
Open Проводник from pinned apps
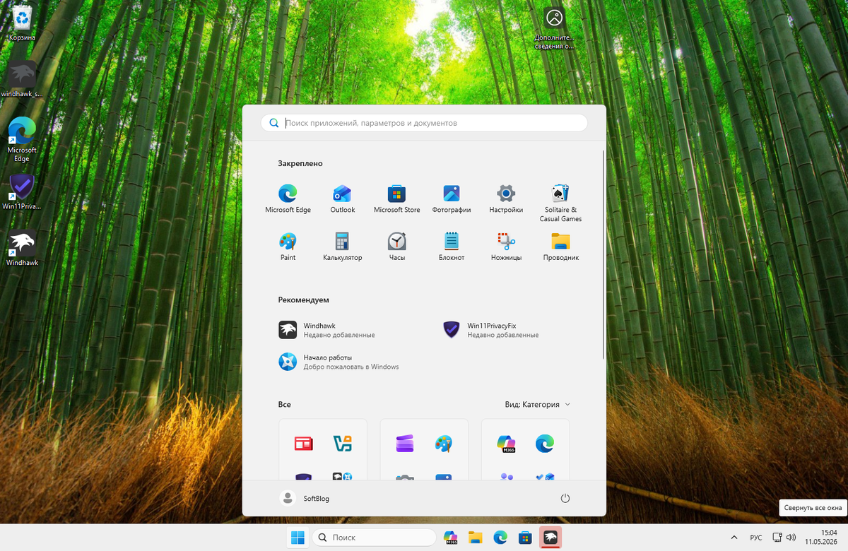pyautogui.click(x=560, y=247)
